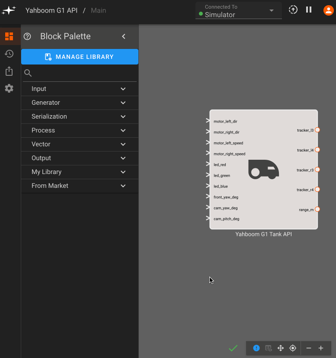Zoom out with the minus button
The width and height of the screenshot is (336, 358).
309,348
